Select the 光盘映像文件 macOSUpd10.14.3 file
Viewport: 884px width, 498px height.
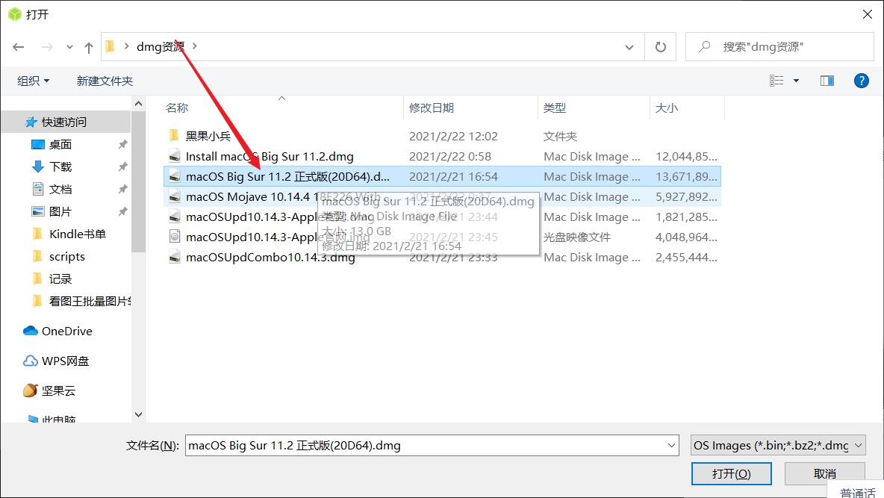click(443, 237)
